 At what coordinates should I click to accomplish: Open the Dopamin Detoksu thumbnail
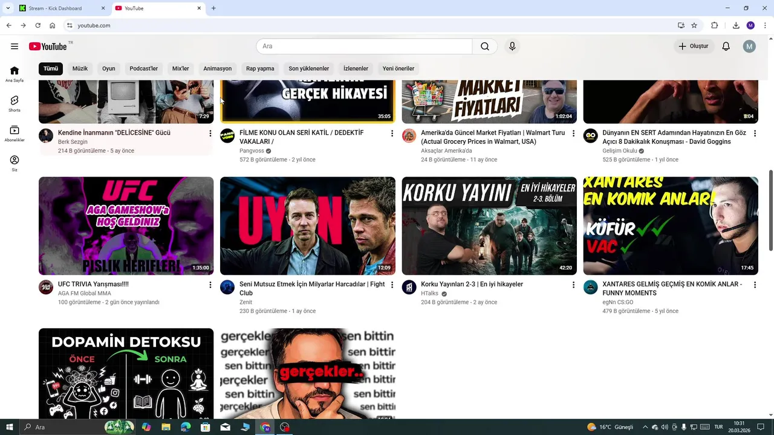[126, 373]
